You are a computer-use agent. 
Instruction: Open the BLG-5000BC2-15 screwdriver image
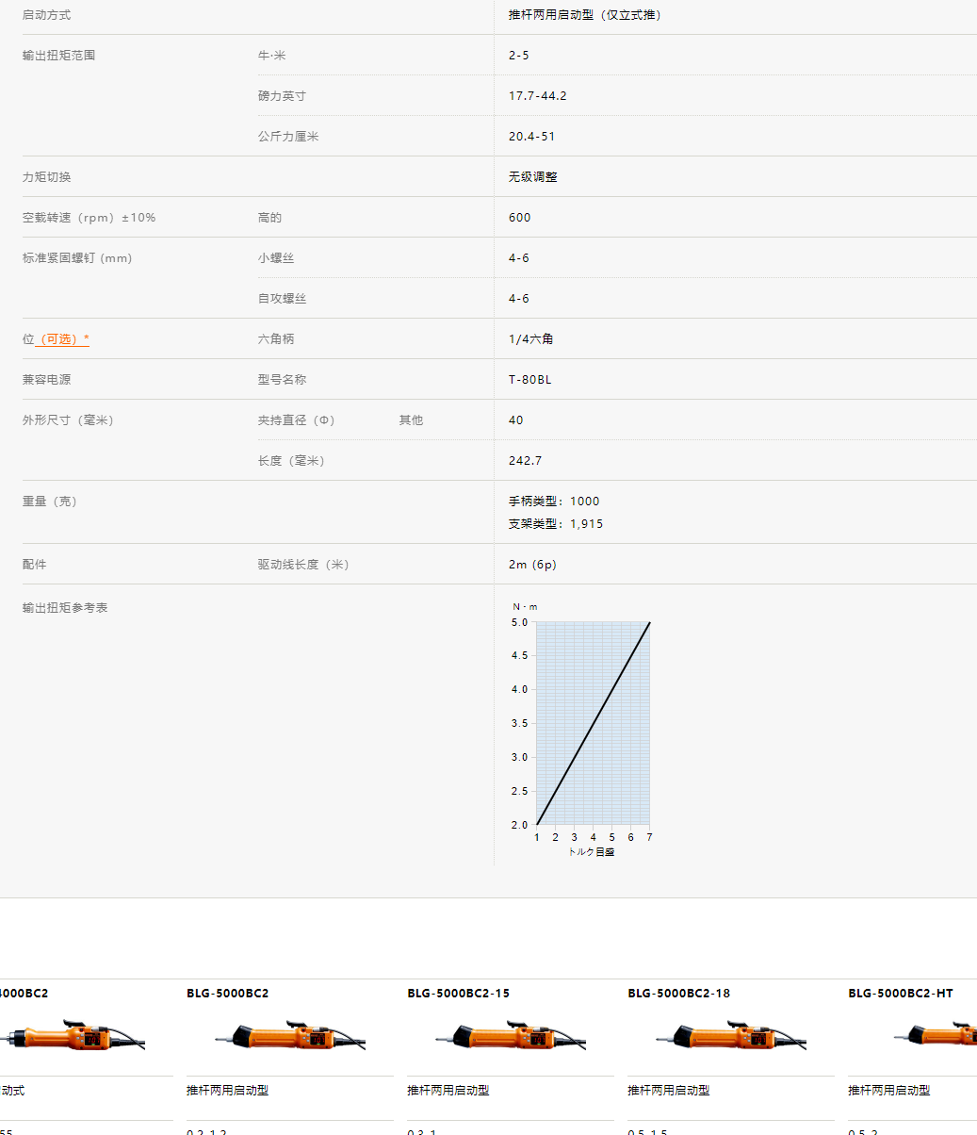(x=511, y=1037)
